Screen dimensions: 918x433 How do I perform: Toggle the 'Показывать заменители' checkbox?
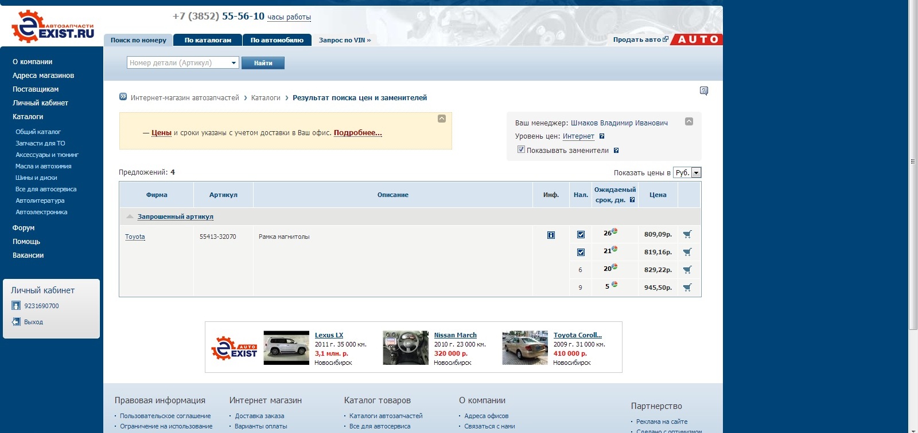[521, 149]
